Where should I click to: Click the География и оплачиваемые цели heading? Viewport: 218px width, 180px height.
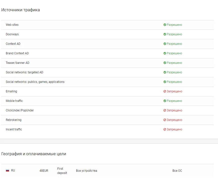click(34, 154)
